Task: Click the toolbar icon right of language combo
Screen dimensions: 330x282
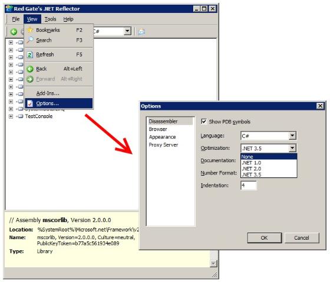Action: (141, 32)
